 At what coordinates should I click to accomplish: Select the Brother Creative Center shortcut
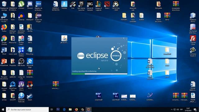21,40
